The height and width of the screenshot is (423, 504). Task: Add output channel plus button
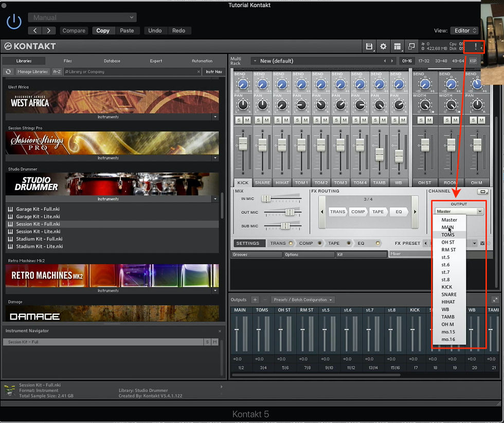(255, 300)
